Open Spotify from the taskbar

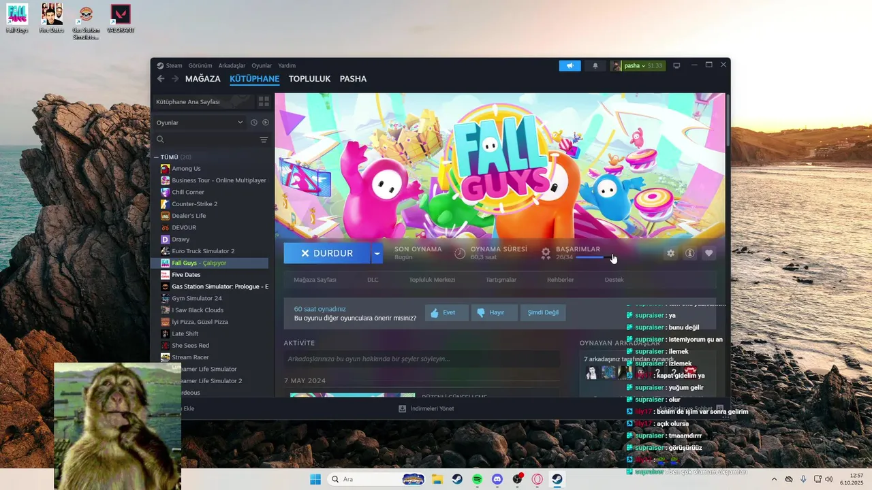(478, 479)
